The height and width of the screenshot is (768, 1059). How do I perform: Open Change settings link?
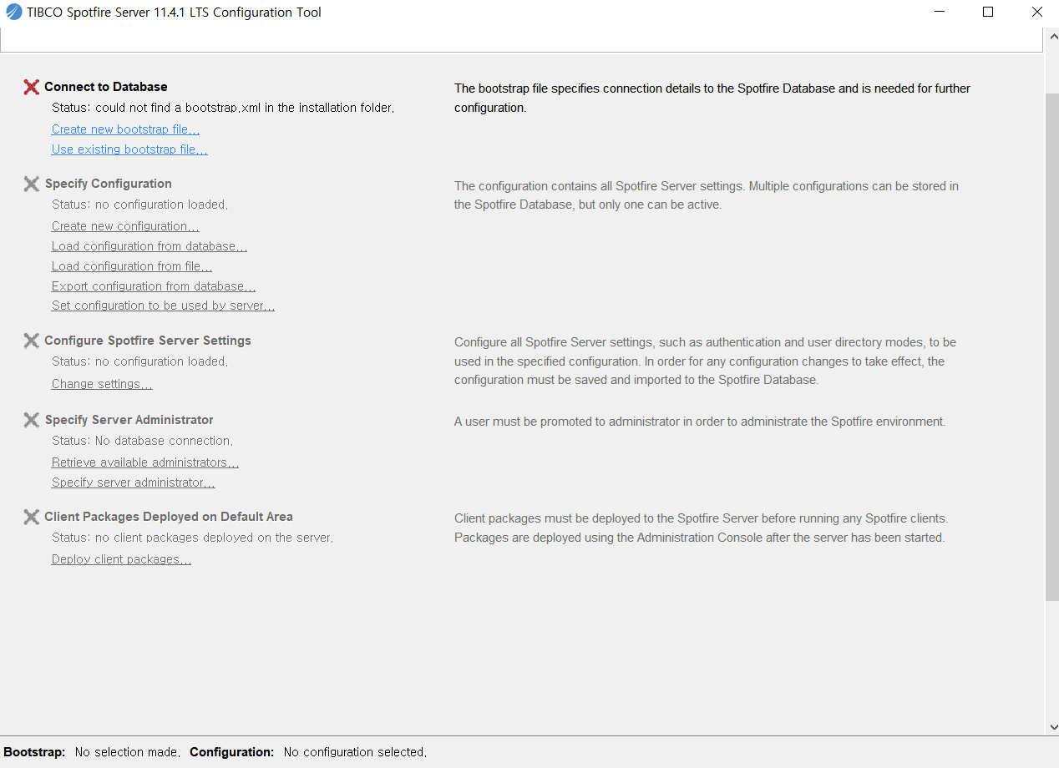coord(102,384)
